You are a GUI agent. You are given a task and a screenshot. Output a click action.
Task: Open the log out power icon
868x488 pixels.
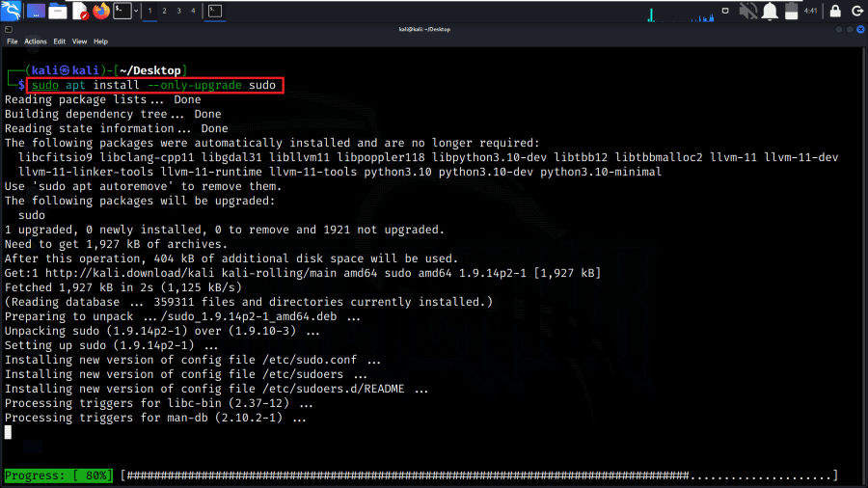[857, 11]
